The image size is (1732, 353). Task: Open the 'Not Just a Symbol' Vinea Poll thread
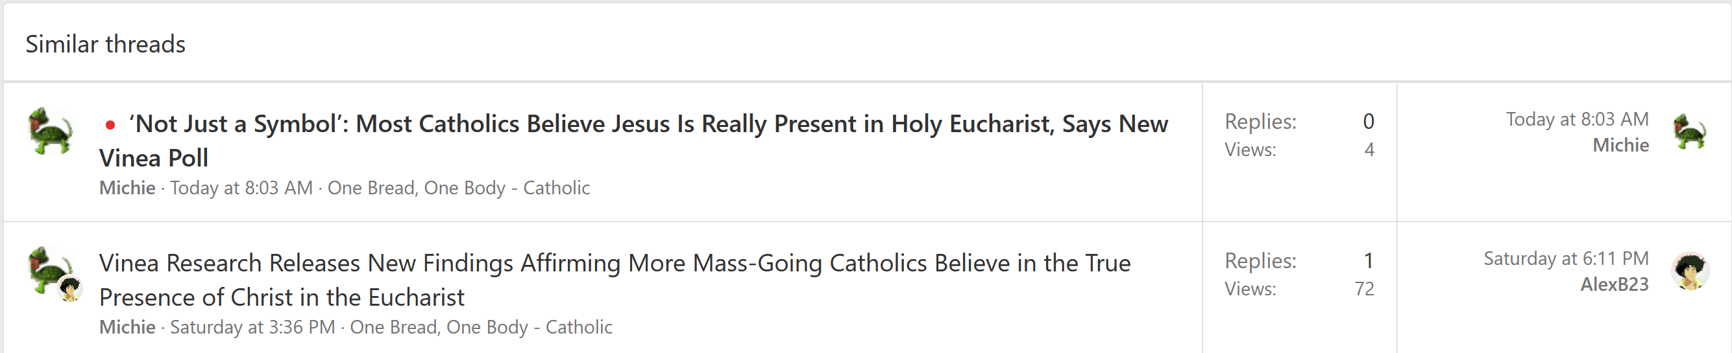coord(633,141)
